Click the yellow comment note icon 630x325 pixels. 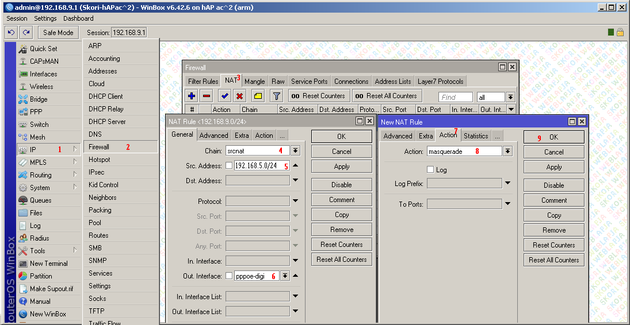click(x=258, y=96)
